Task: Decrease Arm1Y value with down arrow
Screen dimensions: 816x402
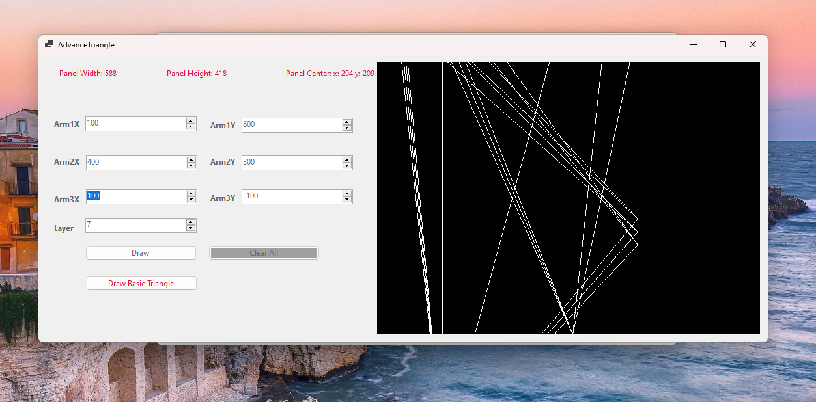Action: [x=347, y=128]
